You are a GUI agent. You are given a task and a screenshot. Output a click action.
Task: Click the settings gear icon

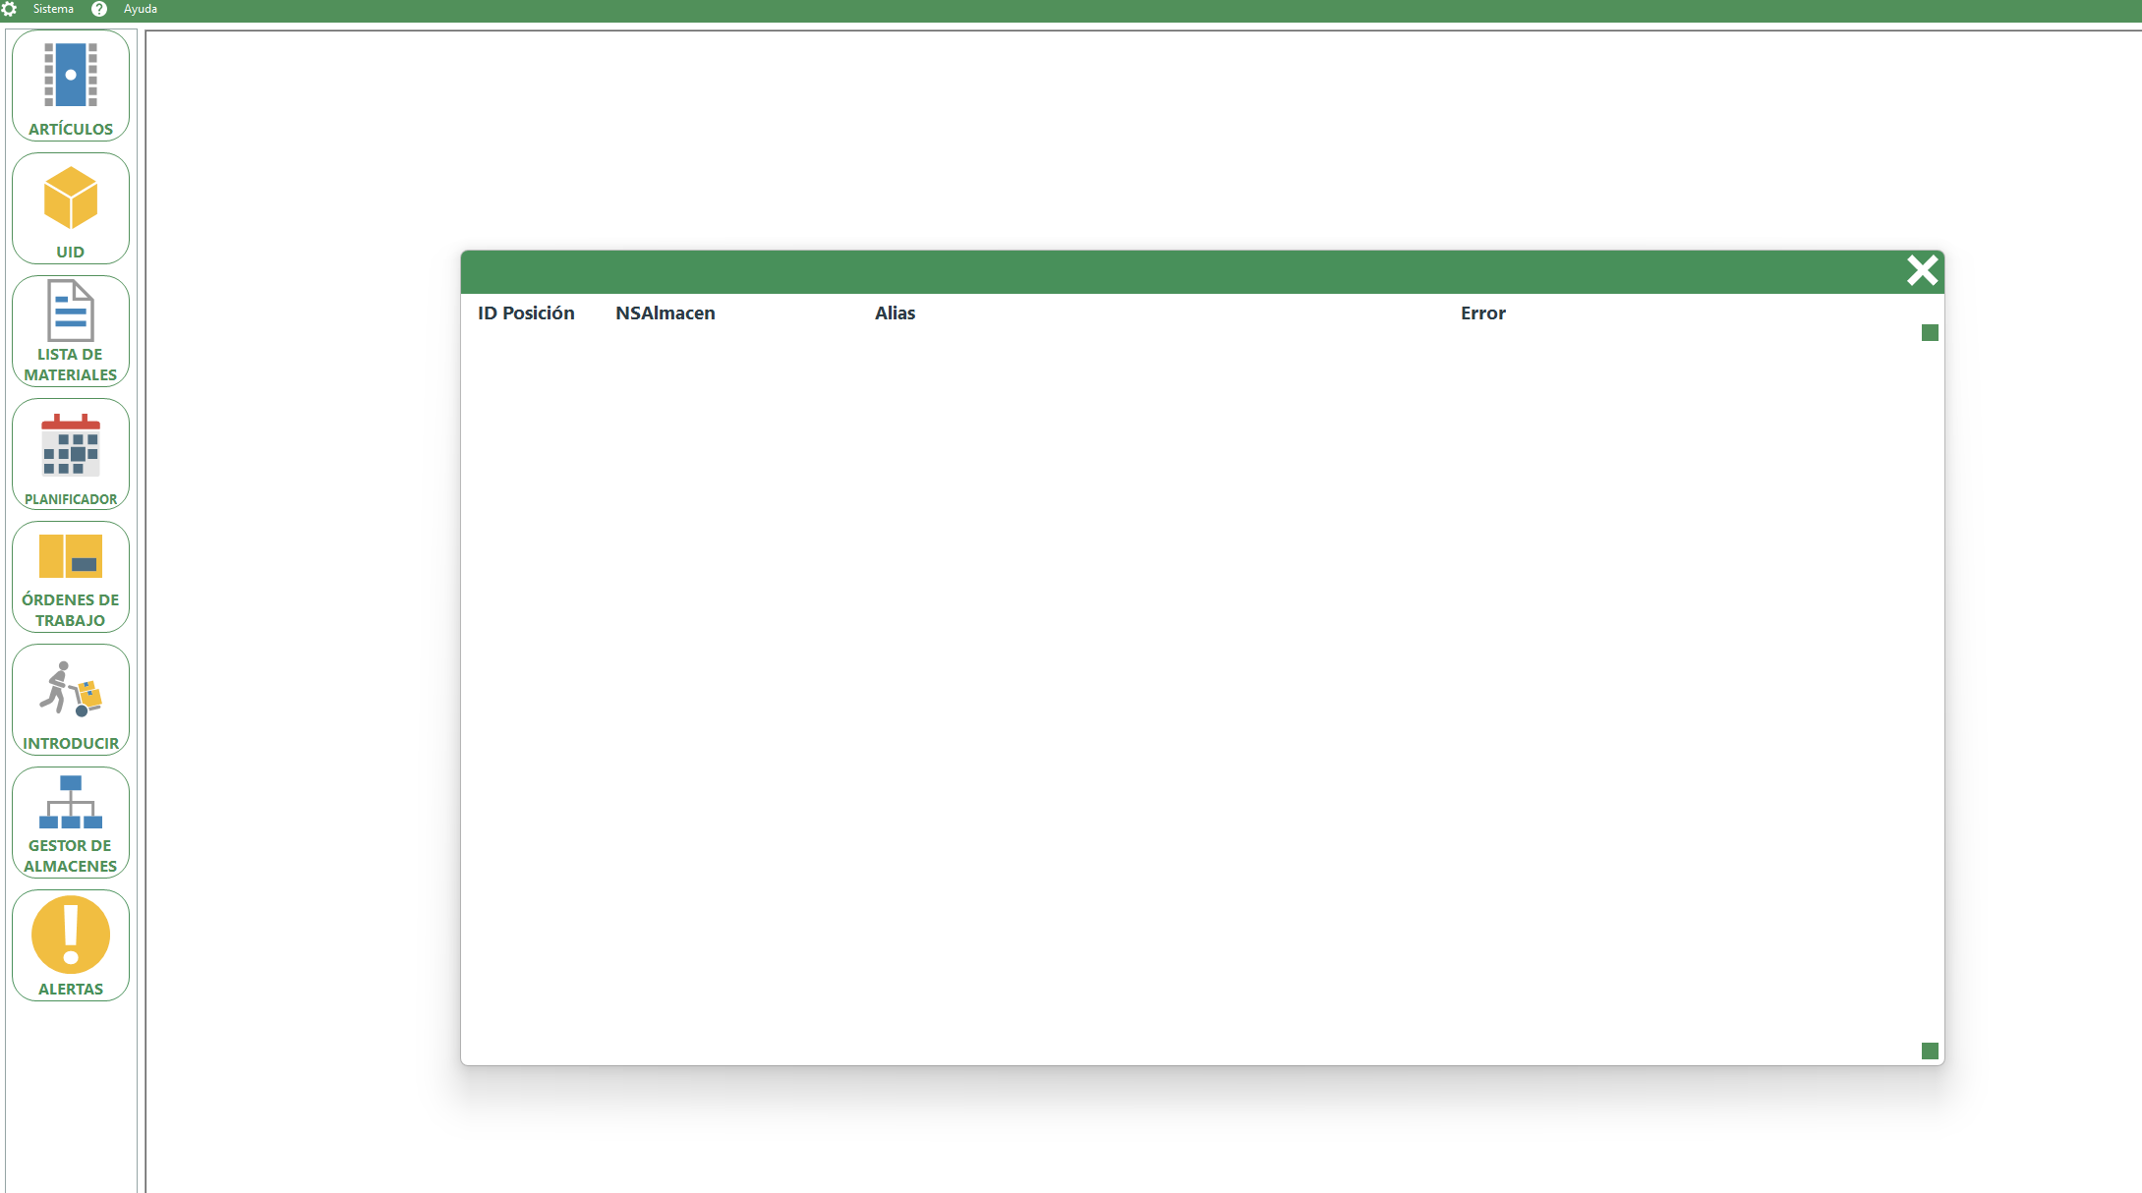9,9
